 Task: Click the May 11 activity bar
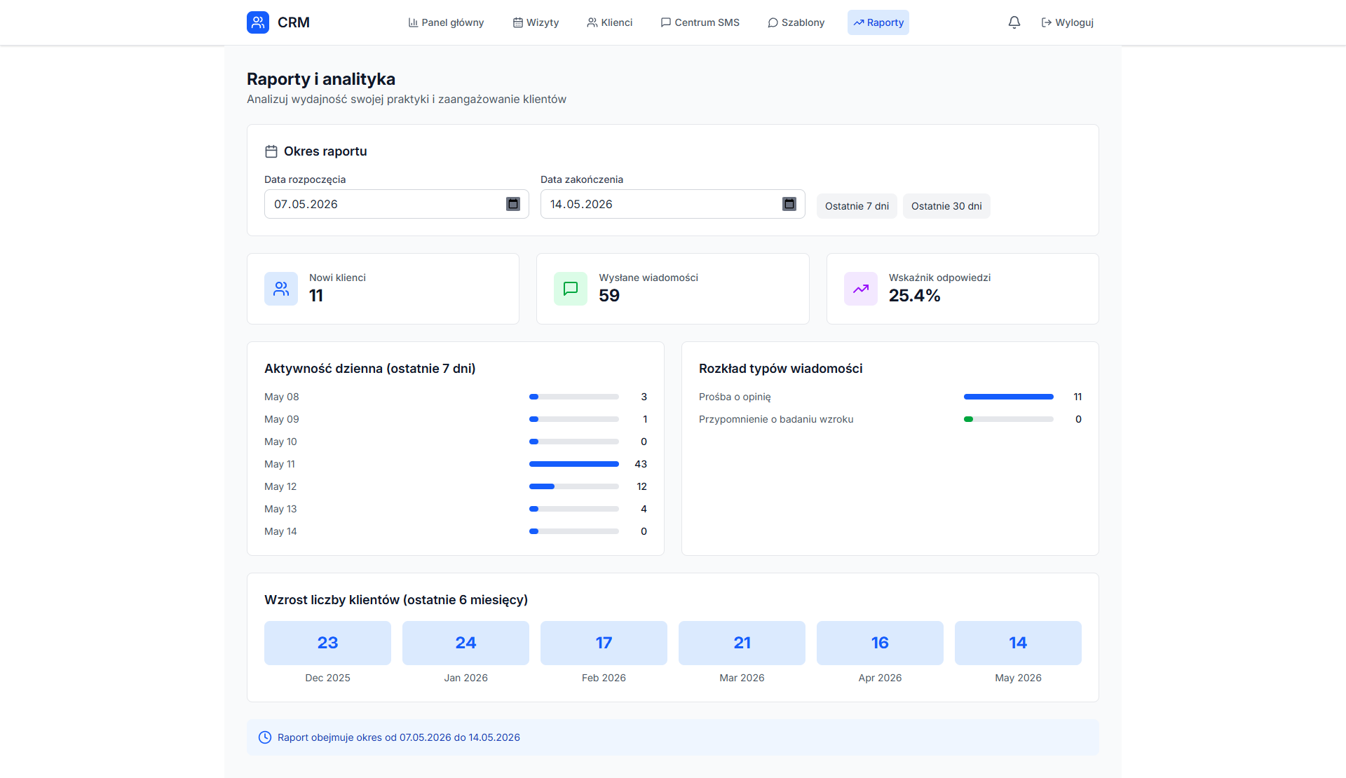[x=574, y=464]
